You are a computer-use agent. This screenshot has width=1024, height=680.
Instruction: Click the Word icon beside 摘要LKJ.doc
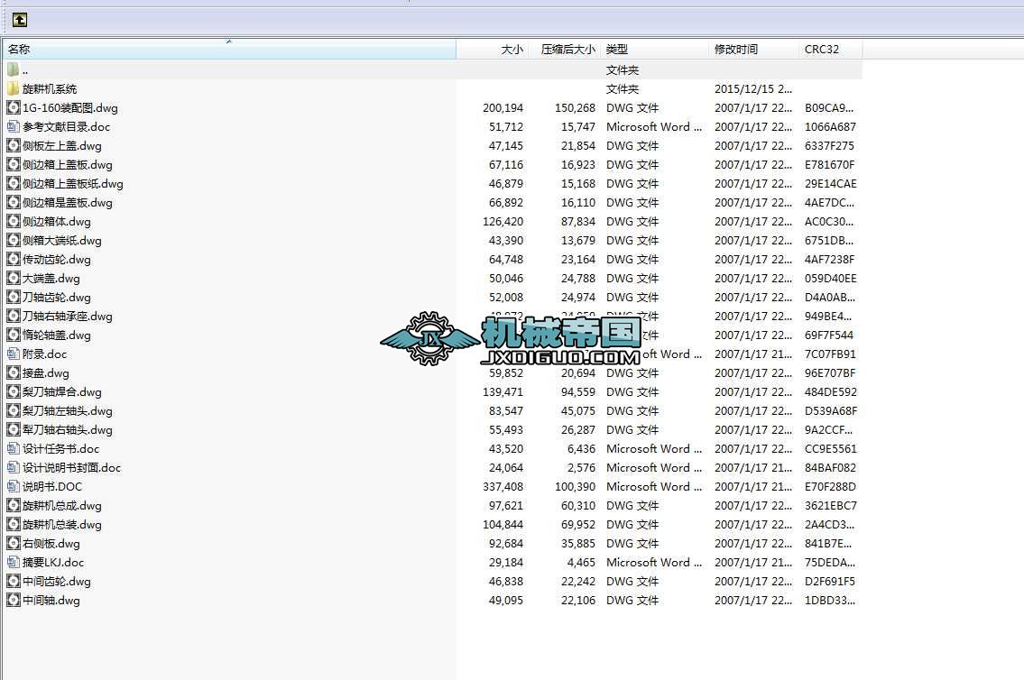pyautogui.click(x=11, y=562)
